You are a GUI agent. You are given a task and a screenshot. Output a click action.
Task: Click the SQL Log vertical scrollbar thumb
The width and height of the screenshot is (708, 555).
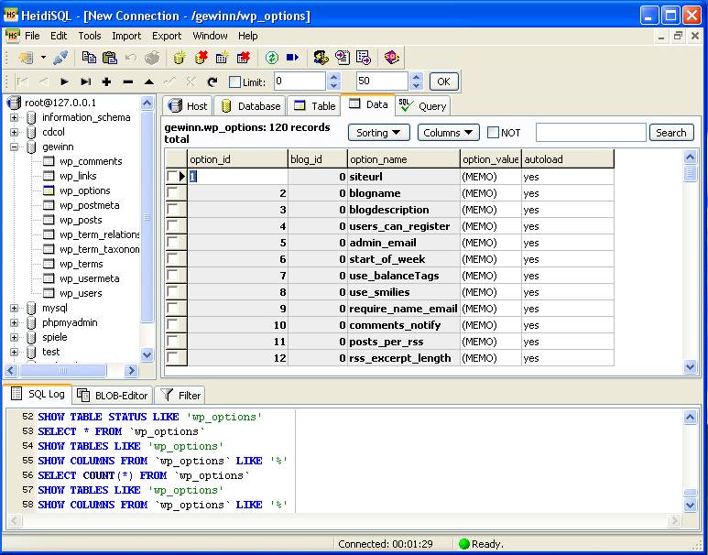690,493
